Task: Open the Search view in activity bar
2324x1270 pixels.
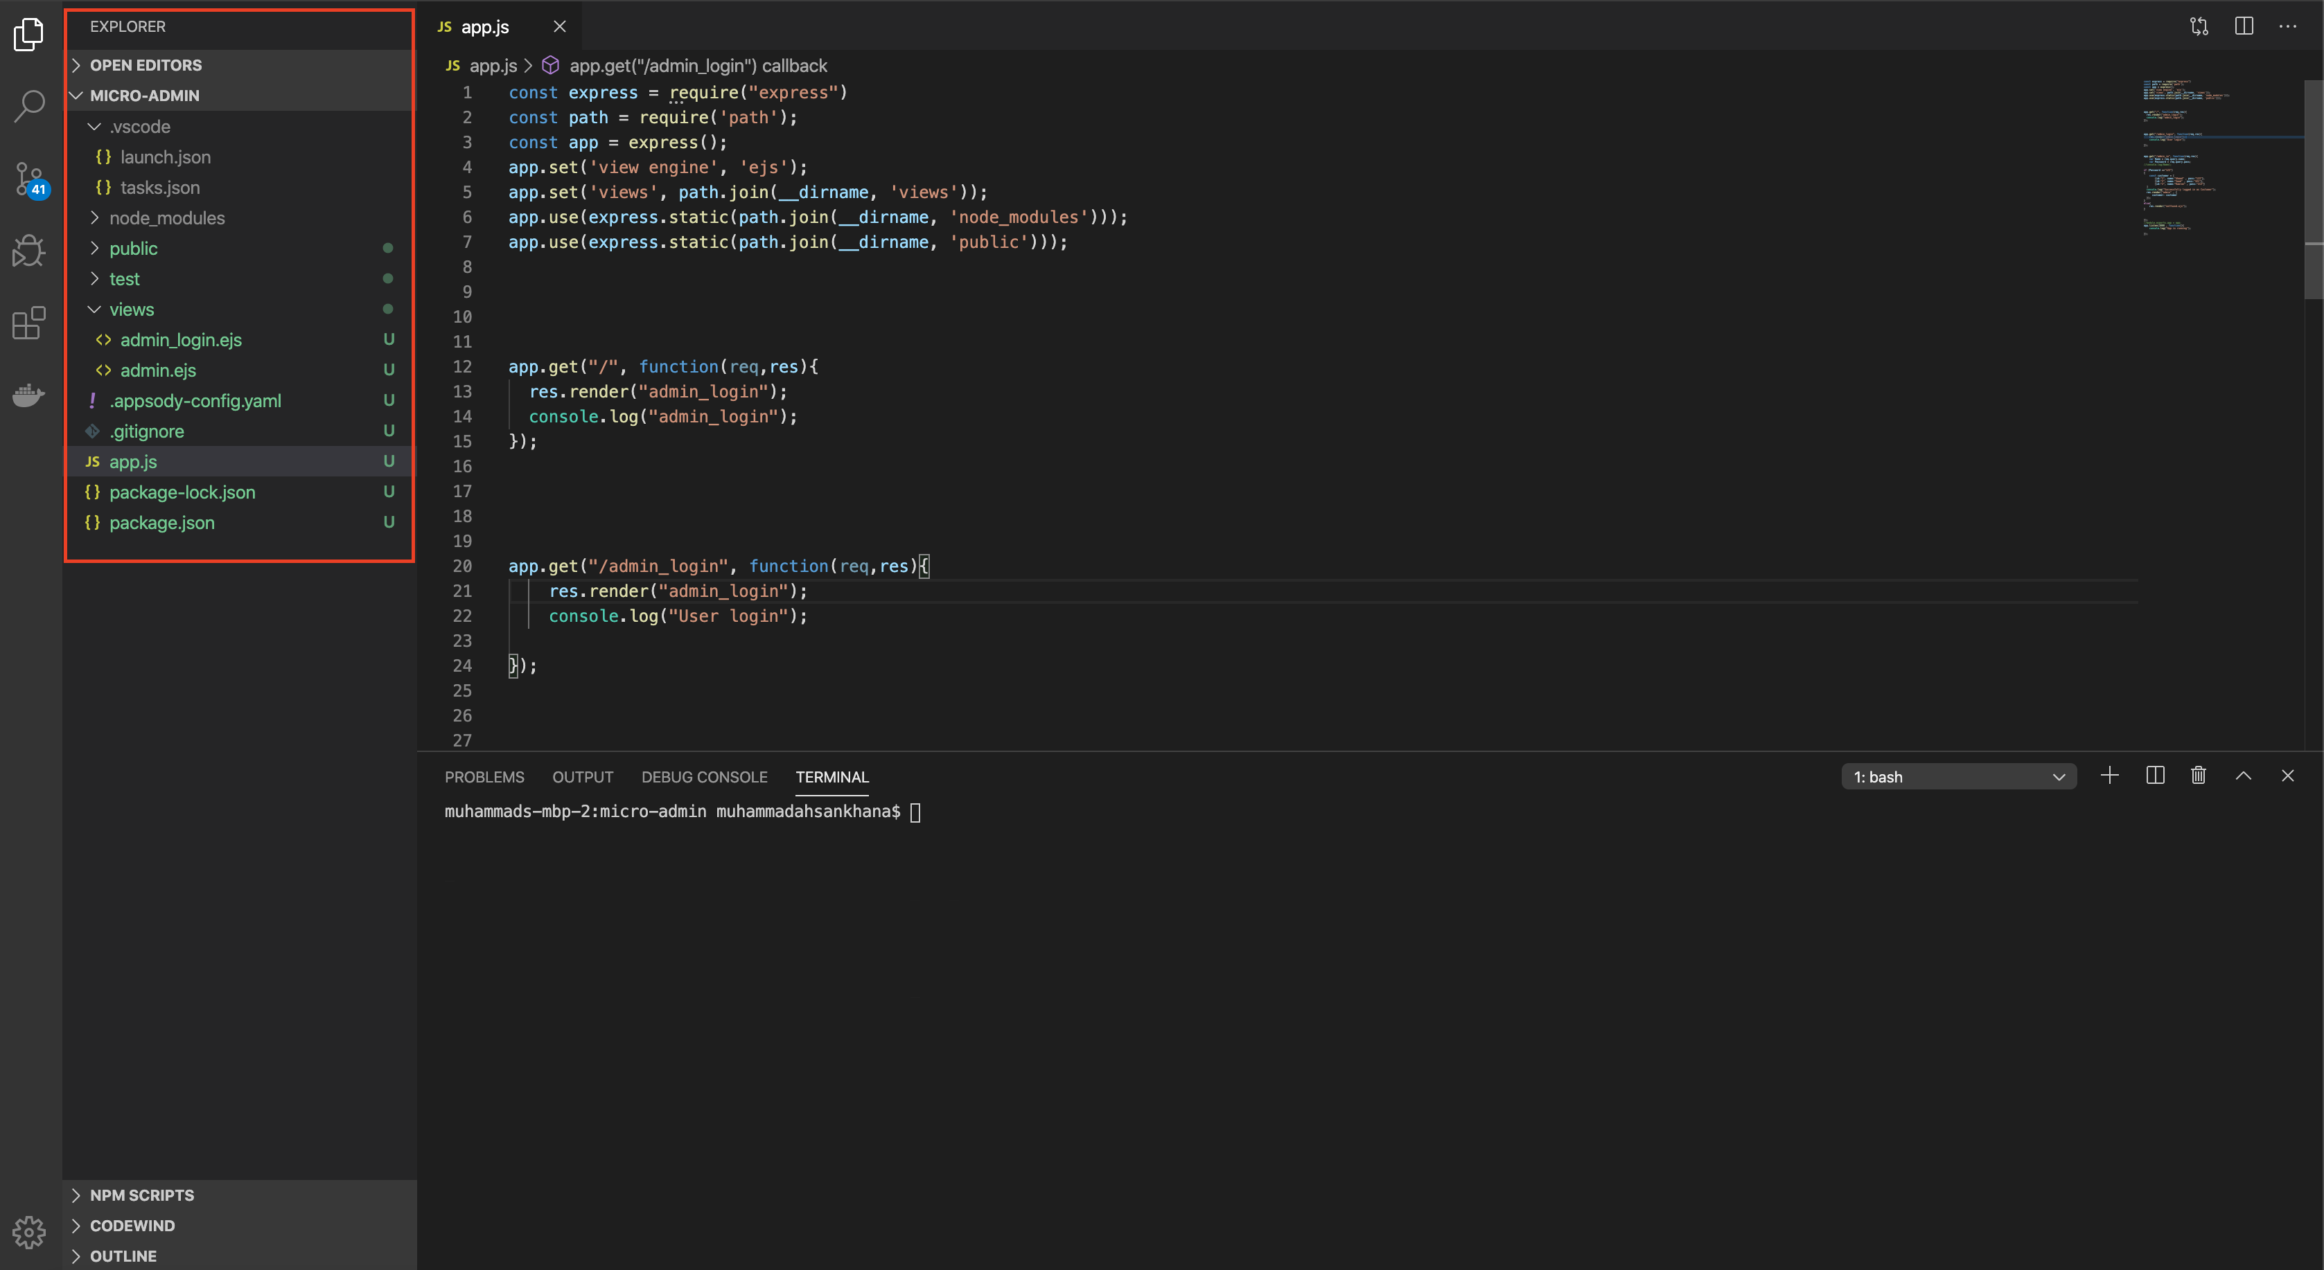Action: [x=29, y=105]
